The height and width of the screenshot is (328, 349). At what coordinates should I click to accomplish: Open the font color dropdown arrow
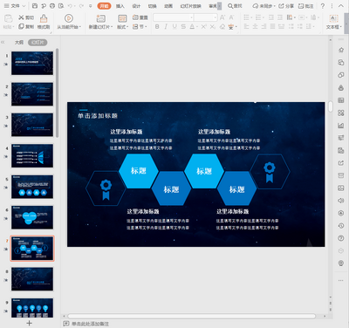197,27
